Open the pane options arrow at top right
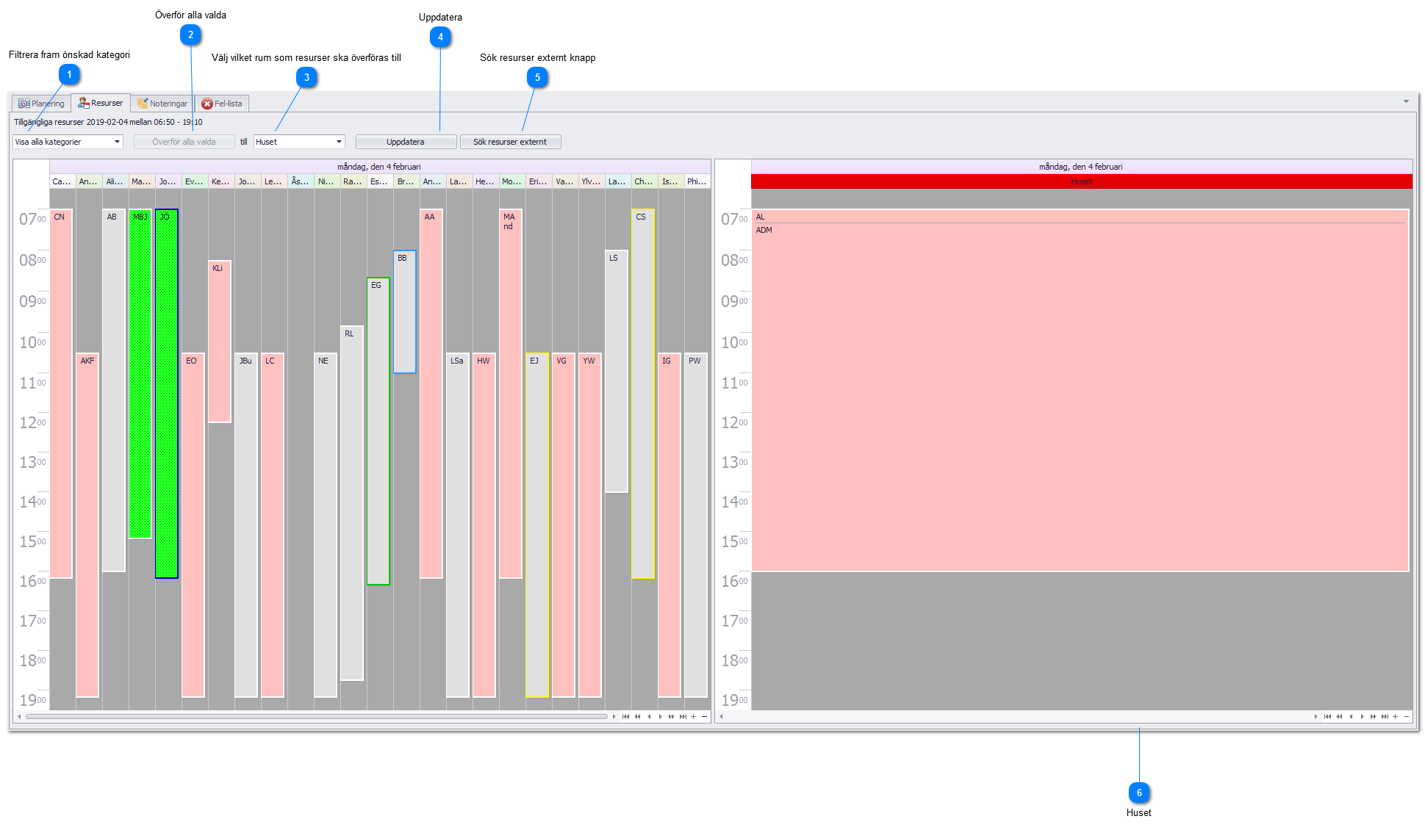The height and width of the screenshot is (830, 1425). pyautogui.click(x=1406, y=101)
